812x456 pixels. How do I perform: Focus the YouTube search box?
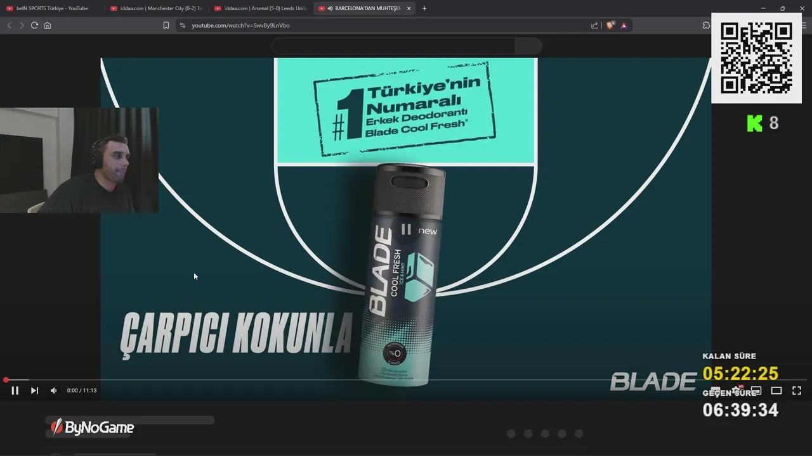pos(393,46)
